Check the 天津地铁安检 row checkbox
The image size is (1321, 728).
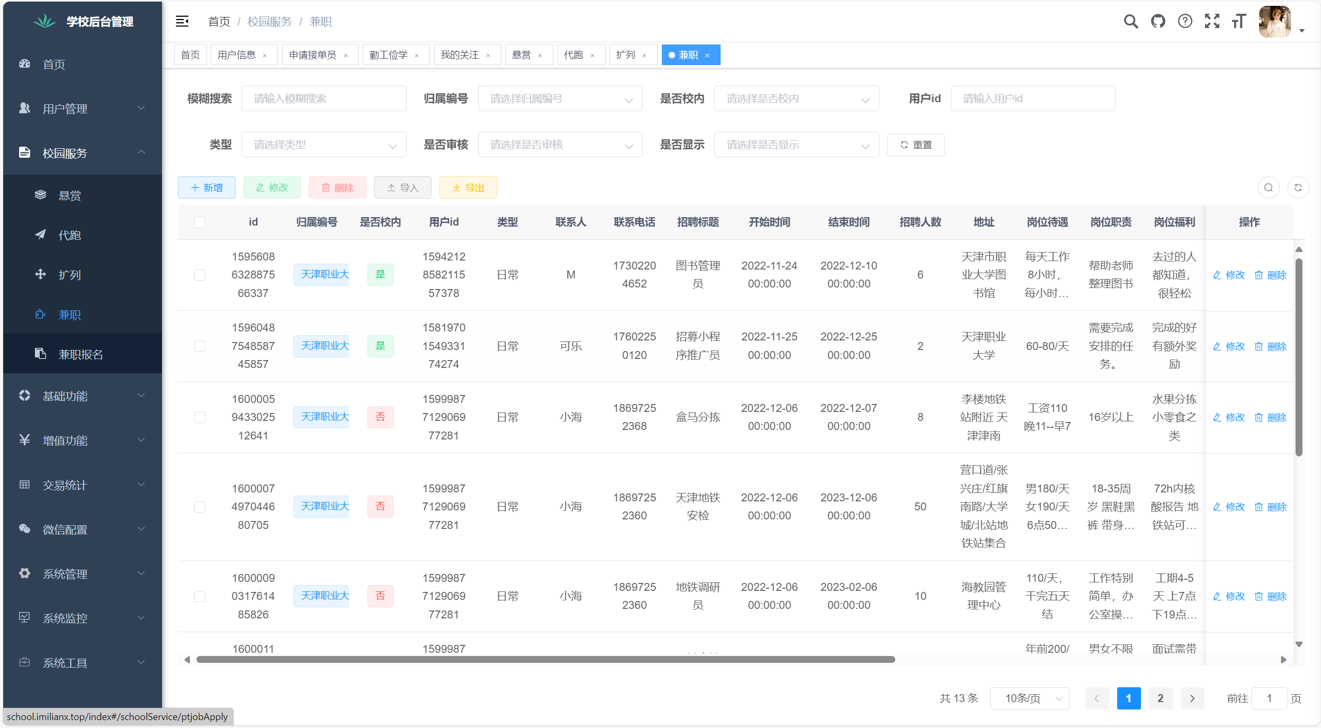(200, 507)
